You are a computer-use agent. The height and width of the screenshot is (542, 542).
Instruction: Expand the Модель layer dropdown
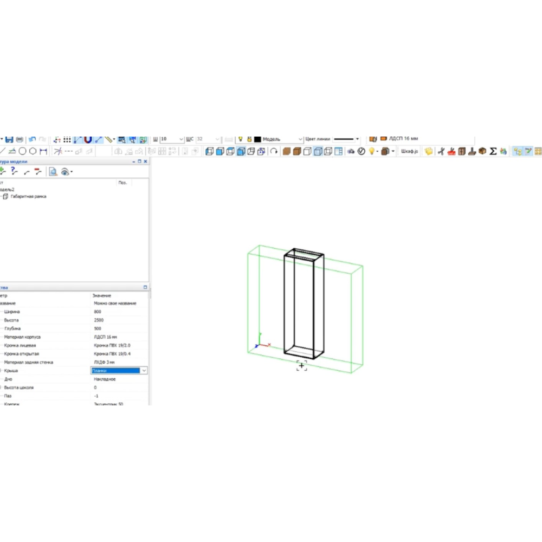(300, 139)
